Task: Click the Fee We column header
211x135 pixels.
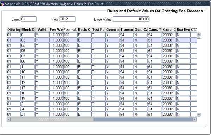Action: pos(56,30)
